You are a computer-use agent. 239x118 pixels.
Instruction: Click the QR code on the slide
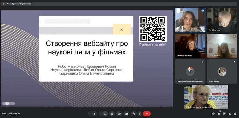pos(153,29)
